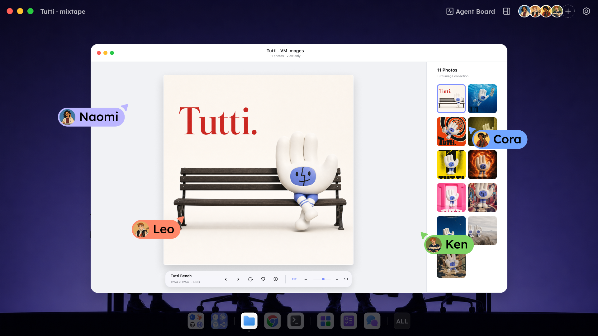Show photo info icon

click(276, 279)
